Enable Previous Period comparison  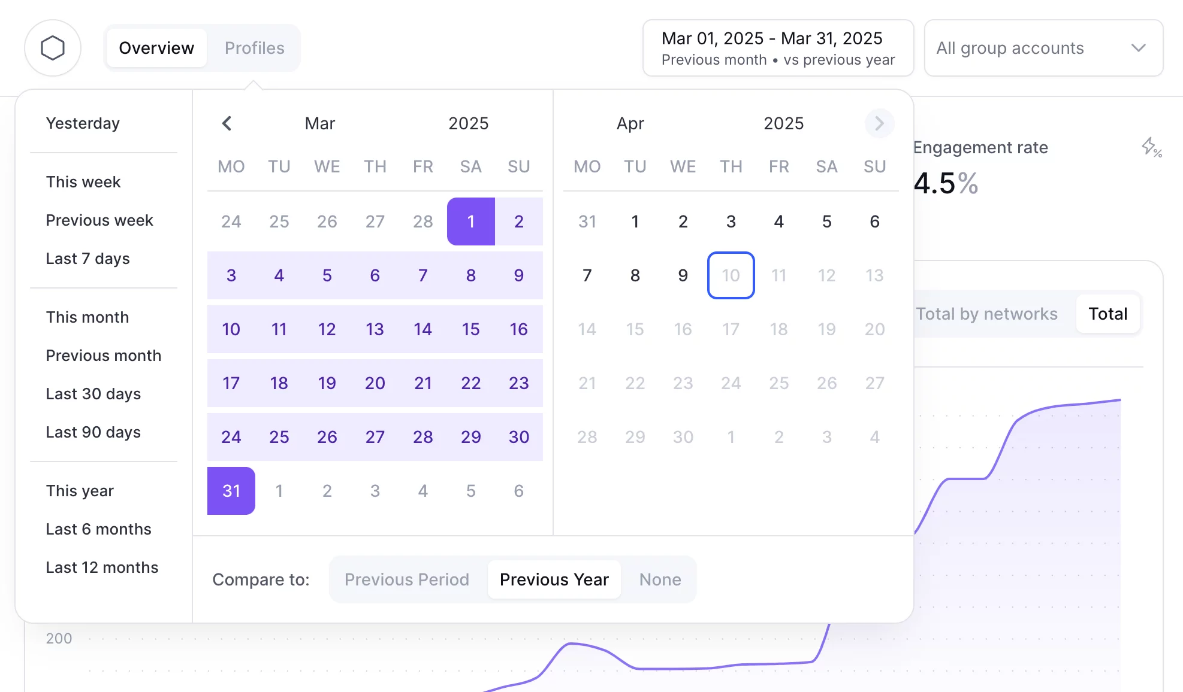[x=407, y=579]
